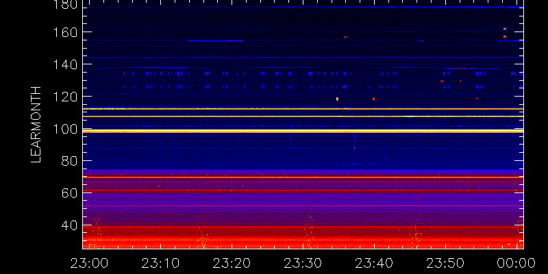The width and height of the screenshot is (548, 274).
Task: Click the 23:10 time axis label
Action: point(160,263)
